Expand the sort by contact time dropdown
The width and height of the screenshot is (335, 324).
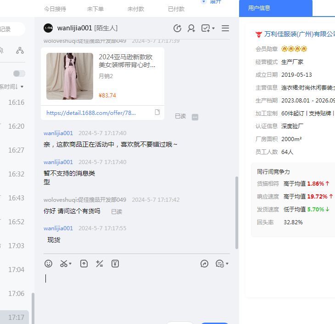(x=22, y=86)
